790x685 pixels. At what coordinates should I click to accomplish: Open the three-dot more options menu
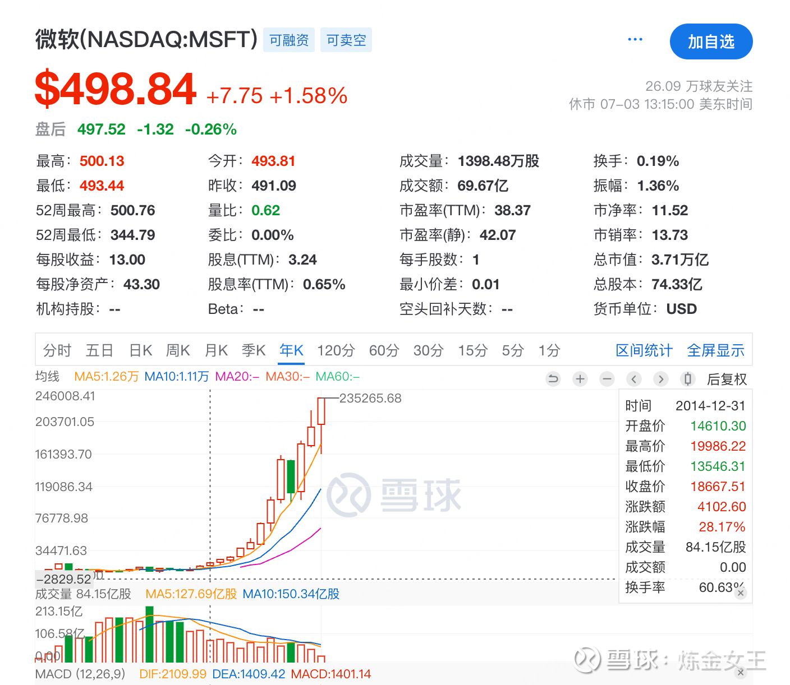pos(635,40)
